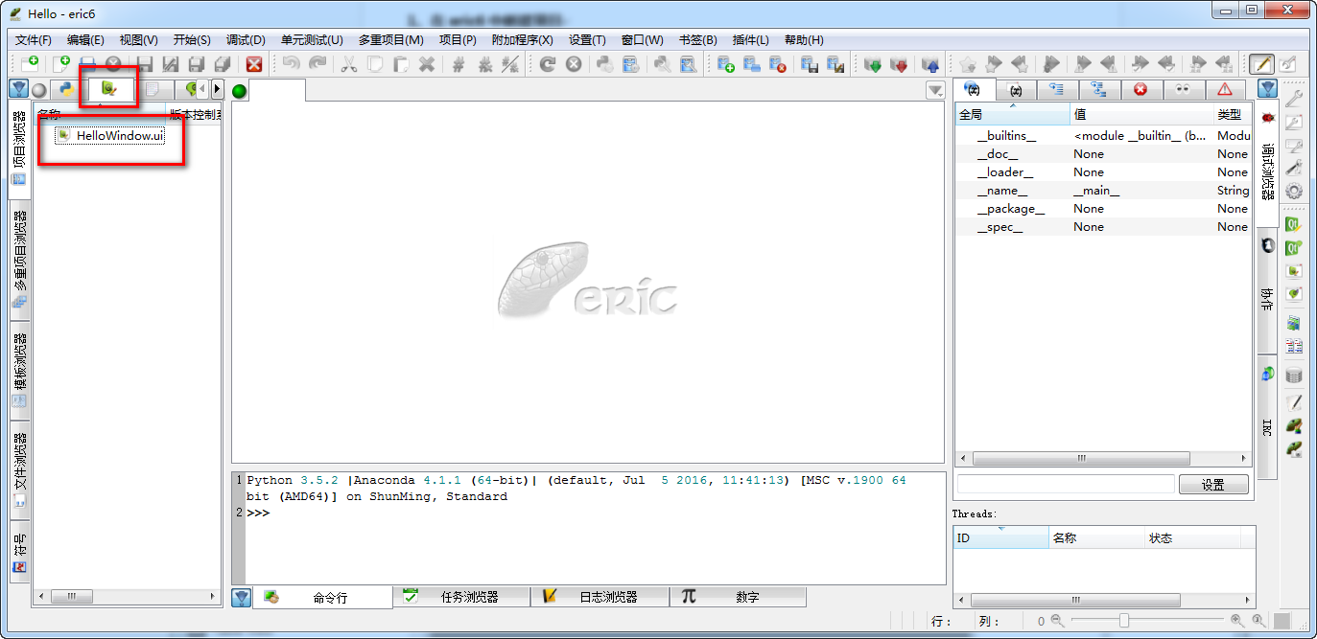Click the Redo arrow icon
This screenshot has height=639, width=1317.
click(317, 64)
